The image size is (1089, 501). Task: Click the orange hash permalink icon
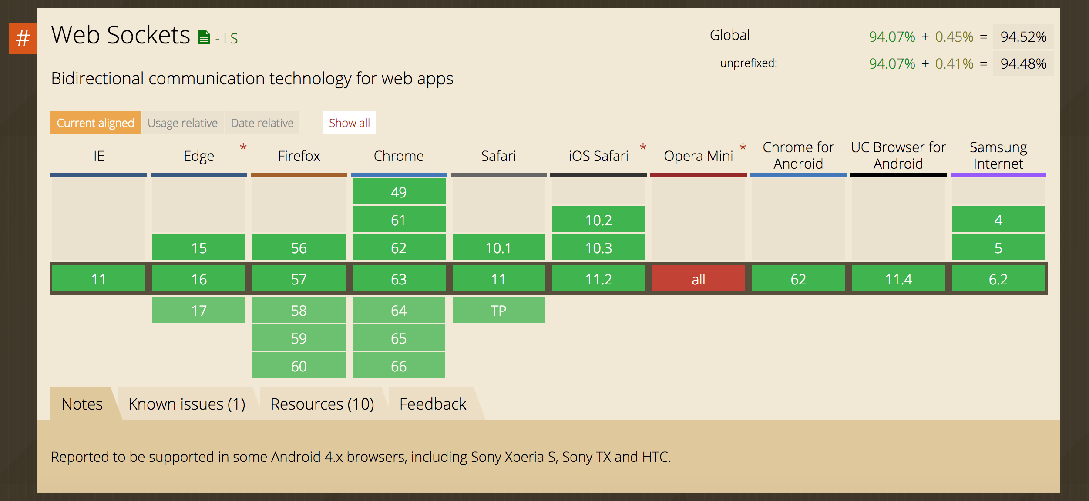[23, 38]
